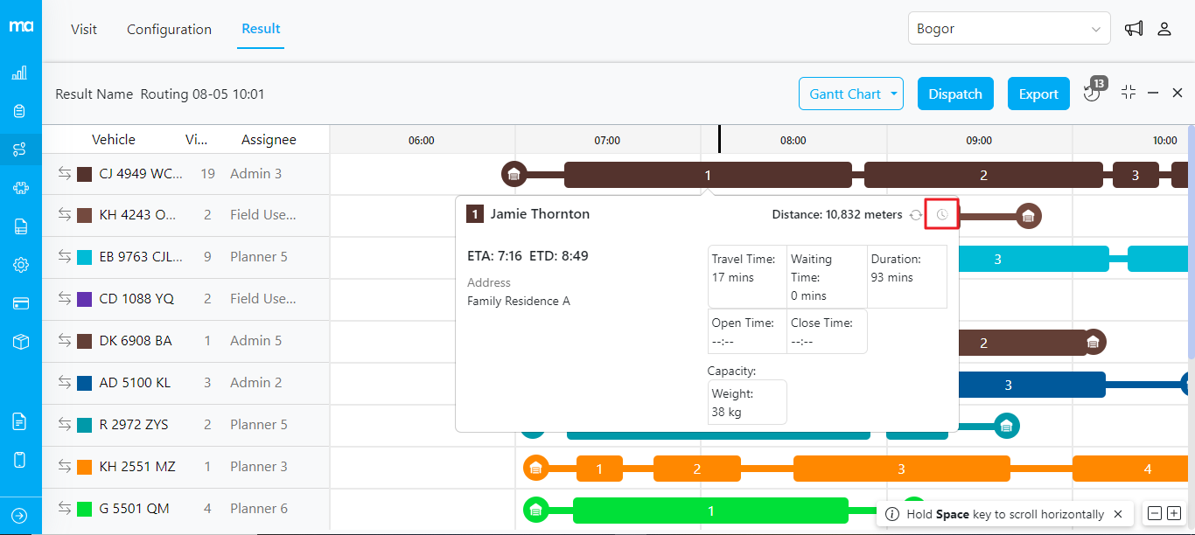Screen dimensions: 1195x535
Task: Click the analytics bar chart sidebar icon
Action: pos(20,73)
